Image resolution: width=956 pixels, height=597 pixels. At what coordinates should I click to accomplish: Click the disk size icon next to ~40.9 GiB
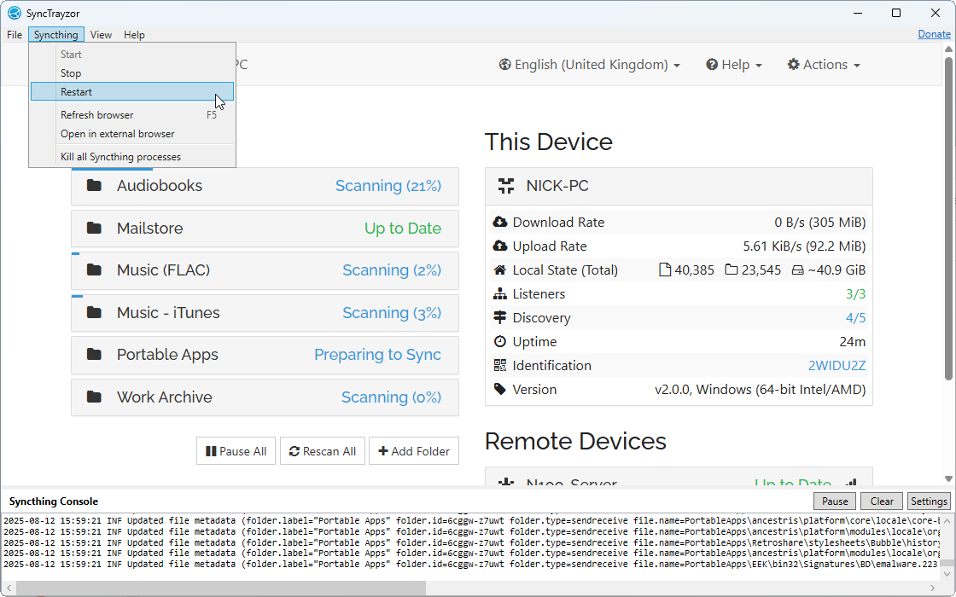point(797,270)
